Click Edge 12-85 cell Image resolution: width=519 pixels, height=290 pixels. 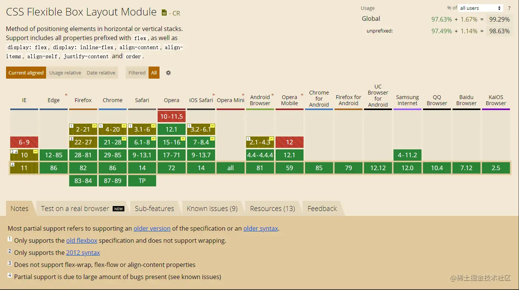(x=54, y=155)
